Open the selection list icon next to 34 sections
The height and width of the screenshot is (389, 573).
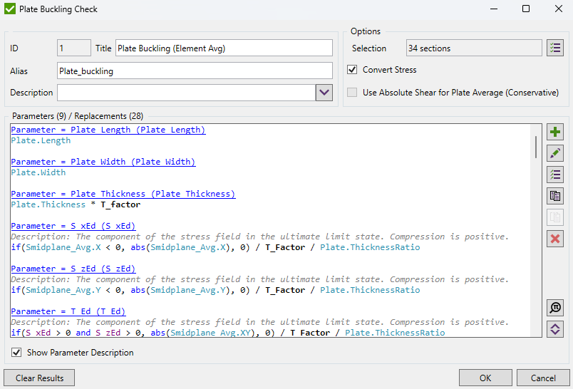(x=555, y=48)
